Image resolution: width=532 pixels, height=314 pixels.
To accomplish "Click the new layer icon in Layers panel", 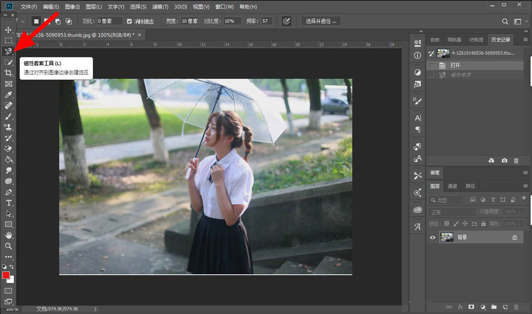I will tap(505, 307).
